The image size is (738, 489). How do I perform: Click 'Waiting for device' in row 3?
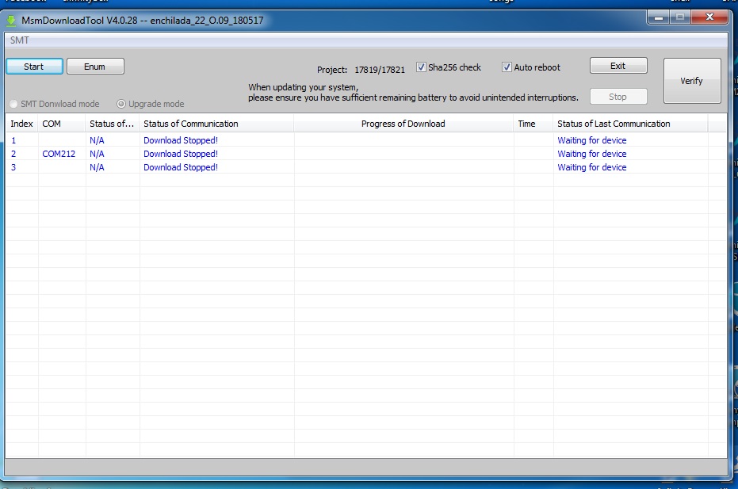pos(592,167)
